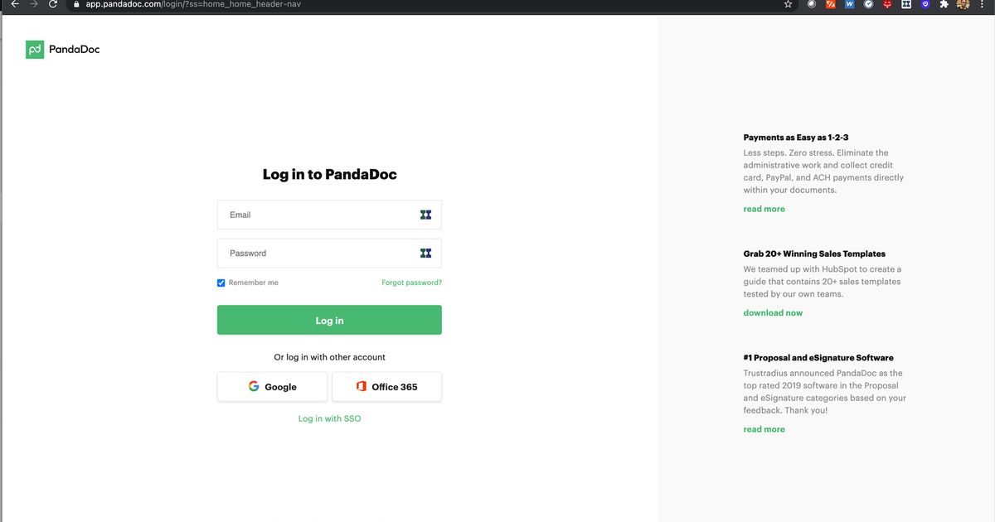Screen dimensions: 995x522
Task: Click the blue clock-checkmark extension icon
Action: (x=868, y=4)
